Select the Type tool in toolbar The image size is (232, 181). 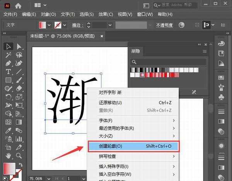coord(8,72)
